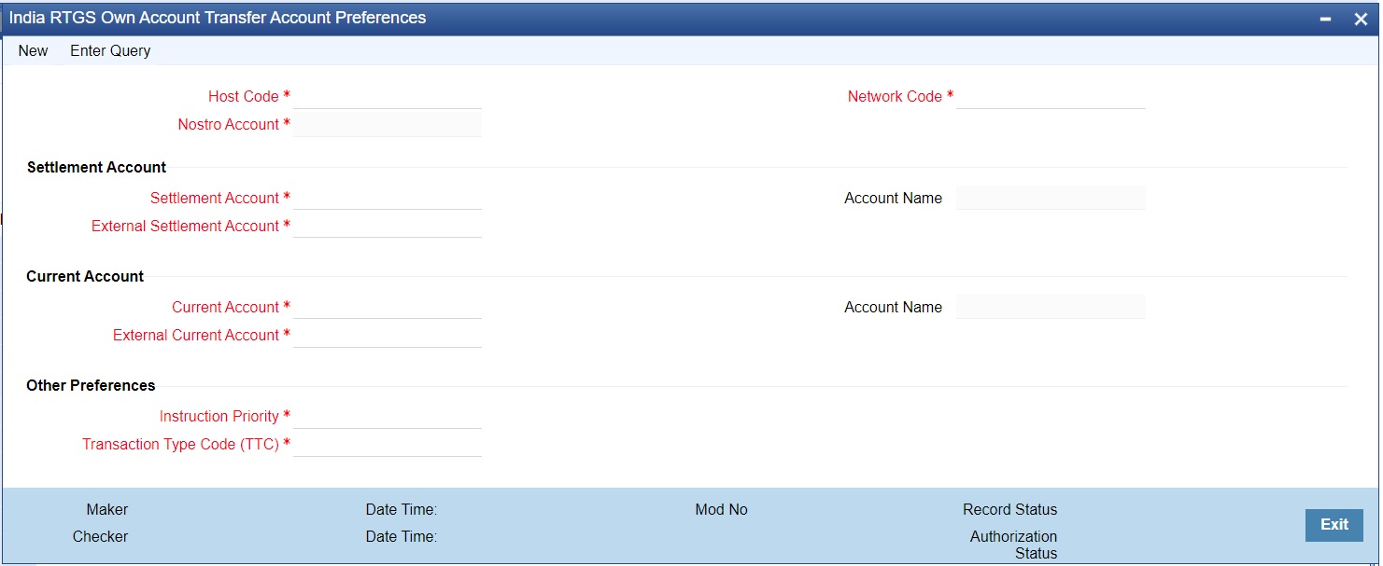Minimize the RTGS preferences window
Viewport: 1383px width, 566px height.
point(1326,20)
